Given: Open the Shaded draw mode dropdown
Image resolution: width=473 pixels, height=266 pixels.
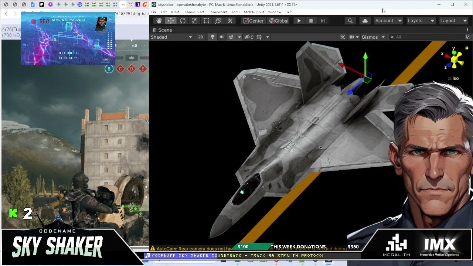Looking at the screenshot, I should [171, 37].
